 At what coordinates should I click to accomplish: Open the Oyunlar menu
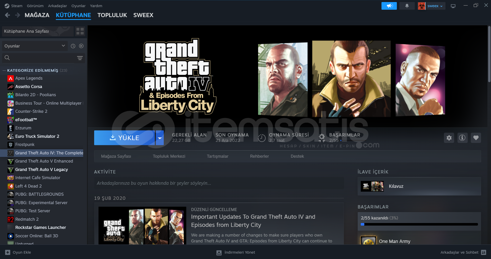[78, 6]
